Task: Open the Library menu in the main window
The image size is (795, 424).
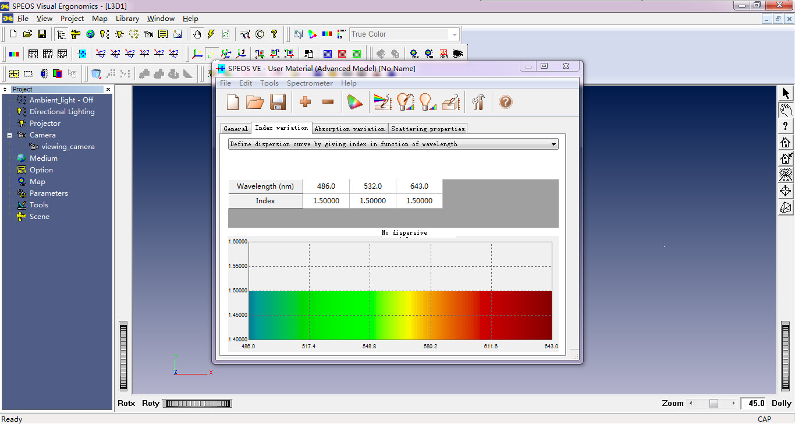Action: [127, 19]
